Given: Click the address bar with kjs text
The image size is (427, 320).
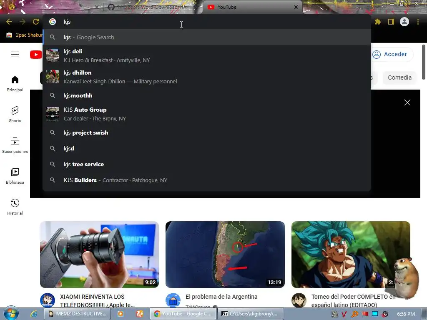Looking at the screenshot, I should [x=207, y=22].
